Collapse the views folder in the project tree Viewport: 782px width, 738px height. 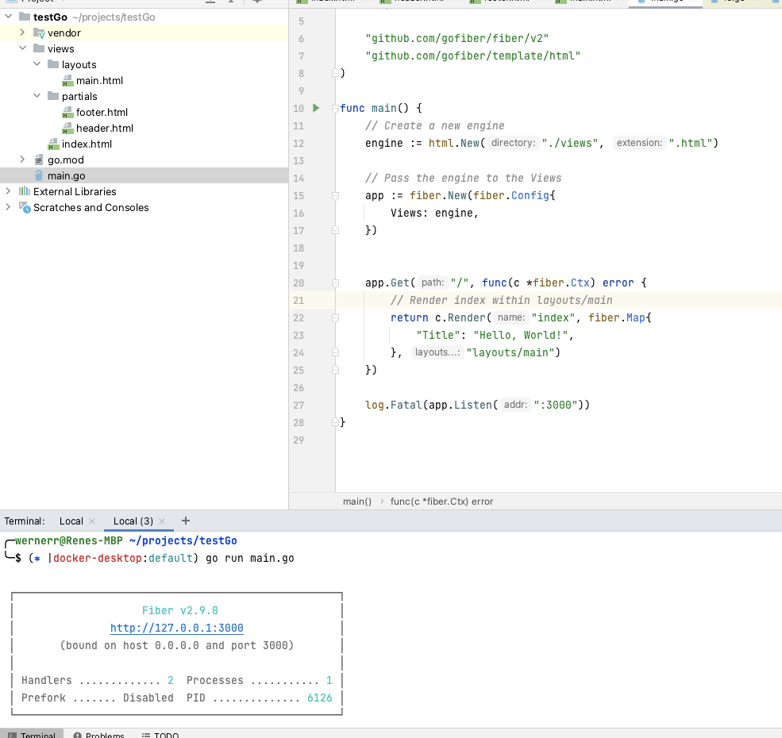[x=23, y=48]
